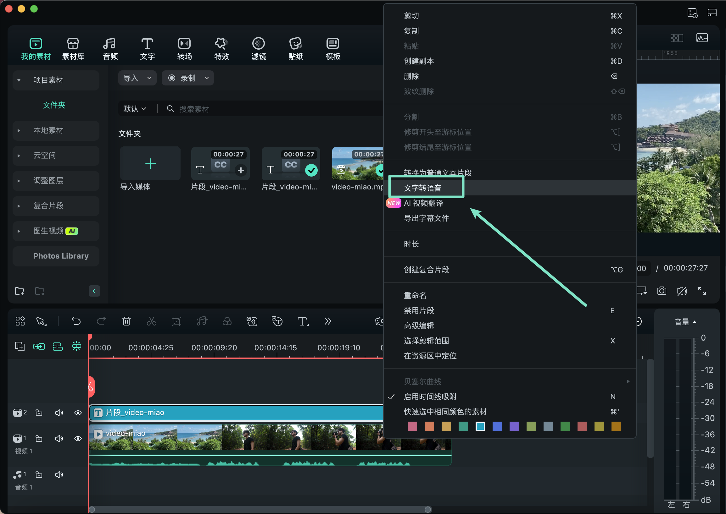This screenshot has width=726, height=514.
Task: Open the 导入 import dropdown
Action: [137, 78]
